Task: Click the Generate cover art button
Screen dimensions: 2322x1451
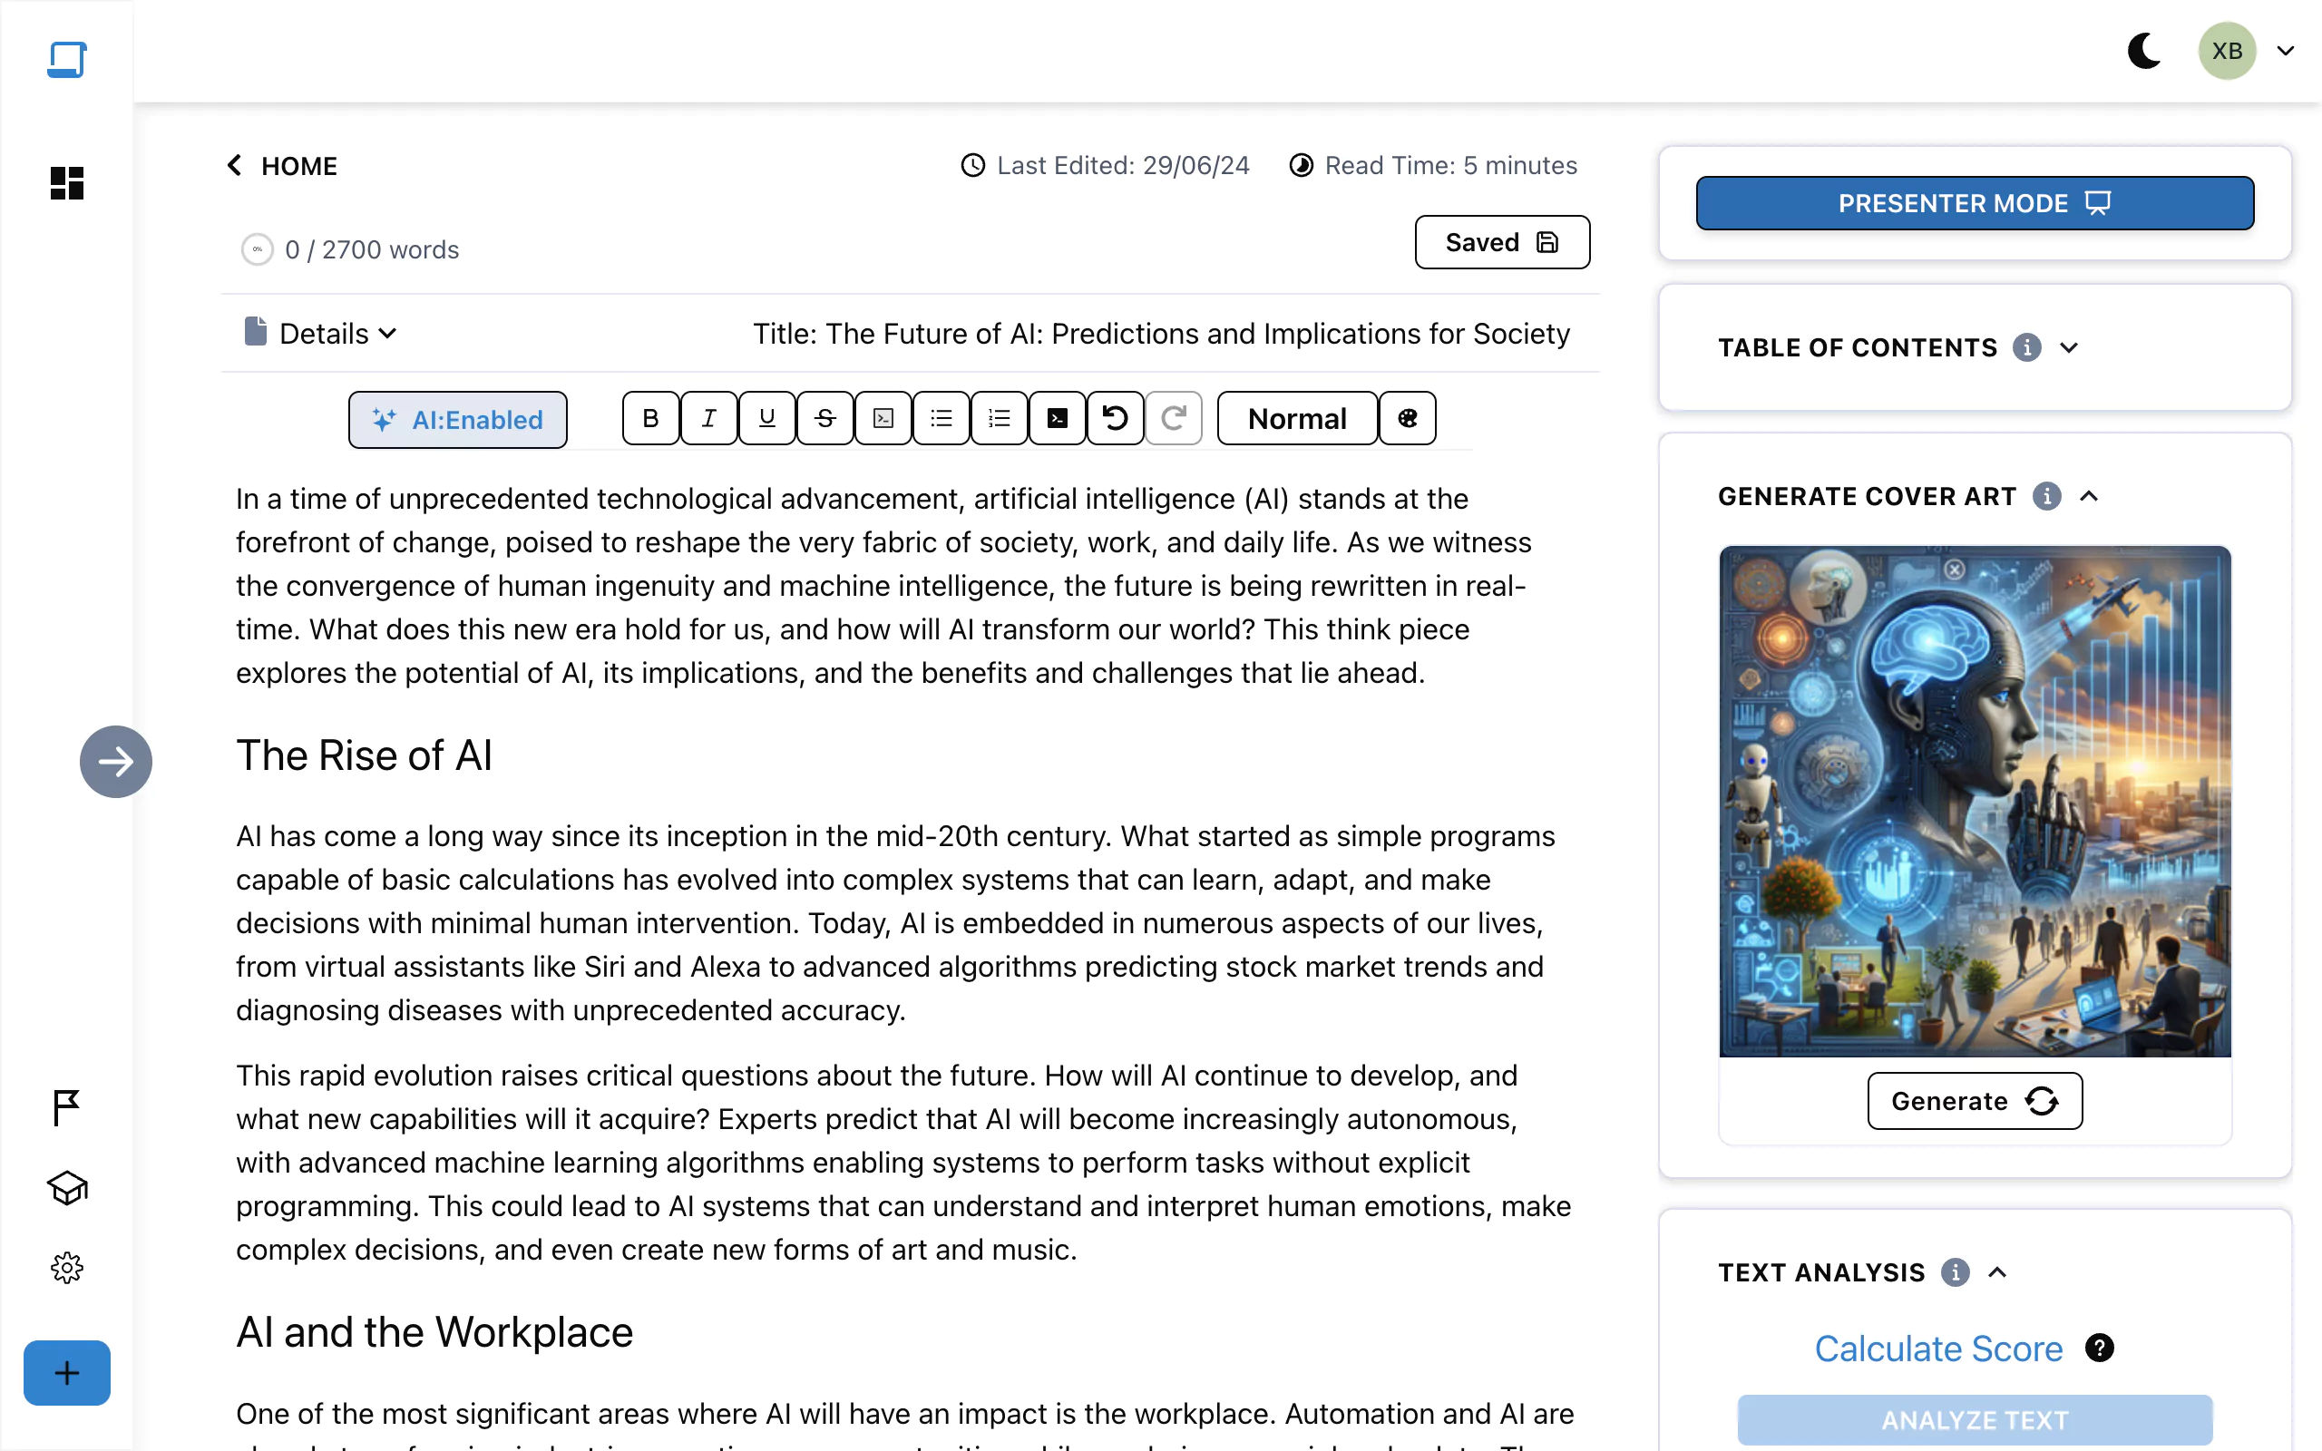Action: tap(1975, 1100)
